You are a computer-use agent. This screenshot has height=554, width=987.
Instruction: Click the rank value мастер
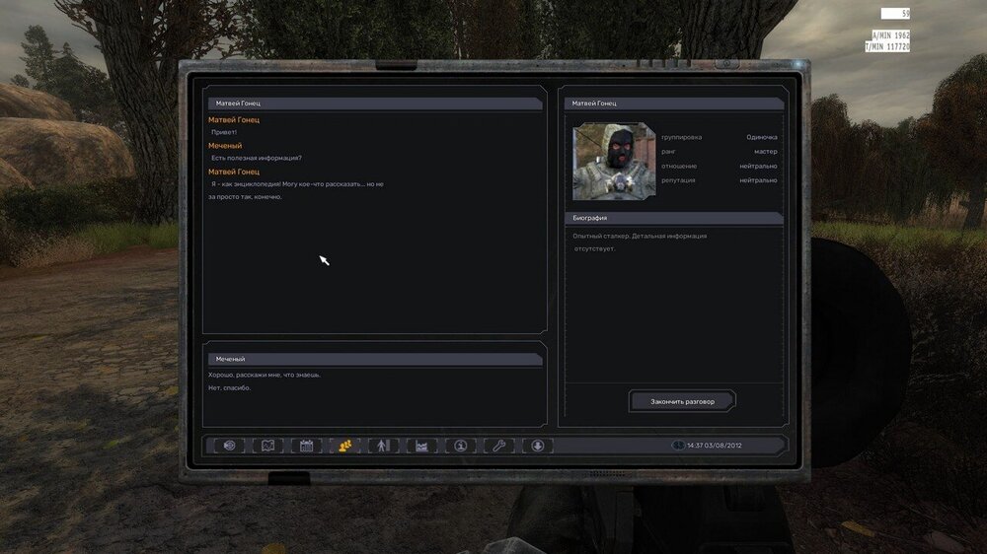[x=766, y=152]
